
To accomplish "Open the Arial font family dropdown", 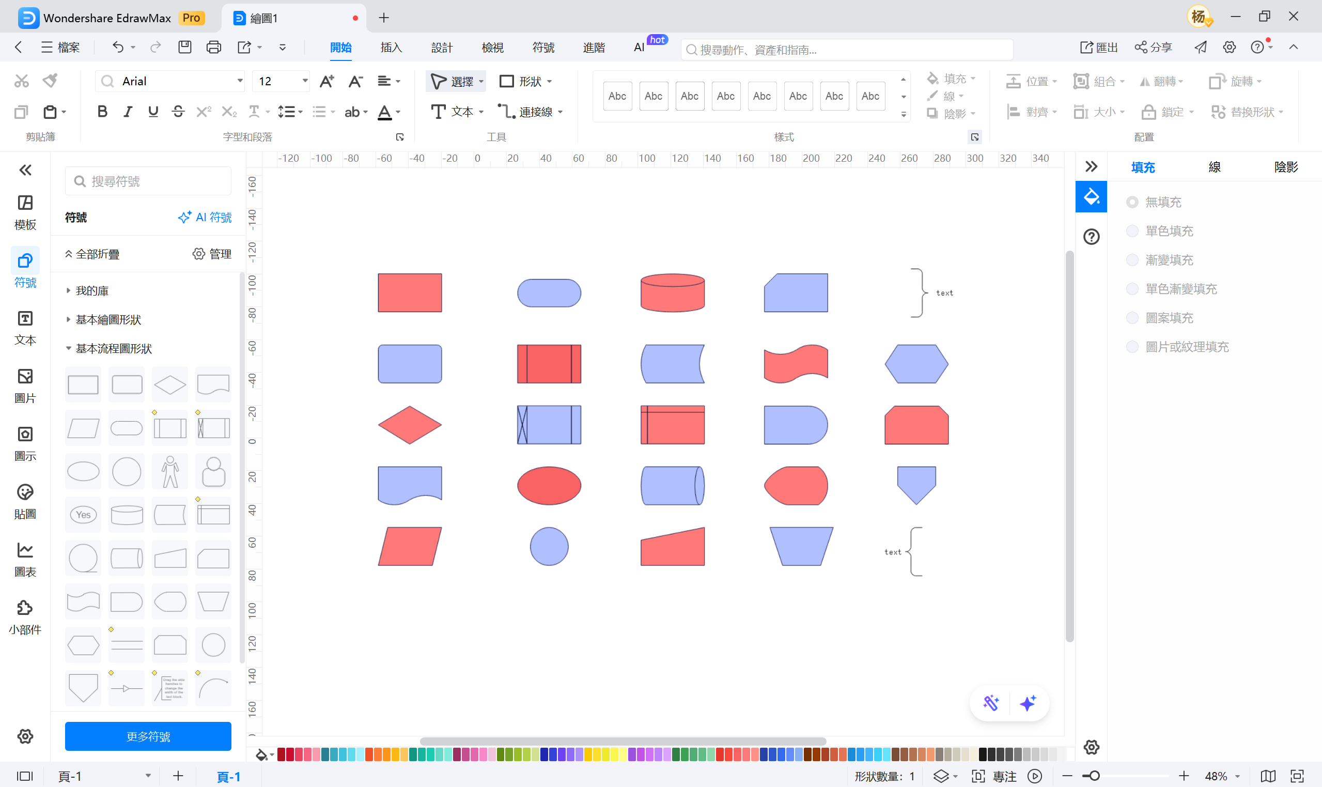I will pyautogui.click(x=240, y=81).
